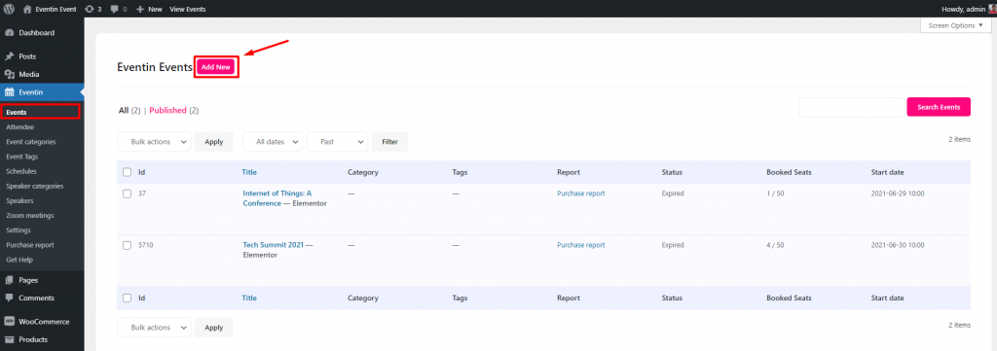Click the Add New button

215,67
